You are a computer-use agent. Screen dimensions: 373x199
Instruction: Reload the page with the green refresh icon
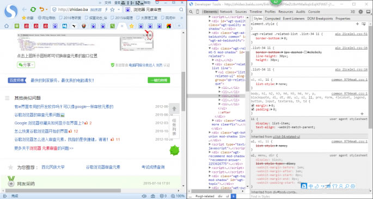[x=33, y=9]
